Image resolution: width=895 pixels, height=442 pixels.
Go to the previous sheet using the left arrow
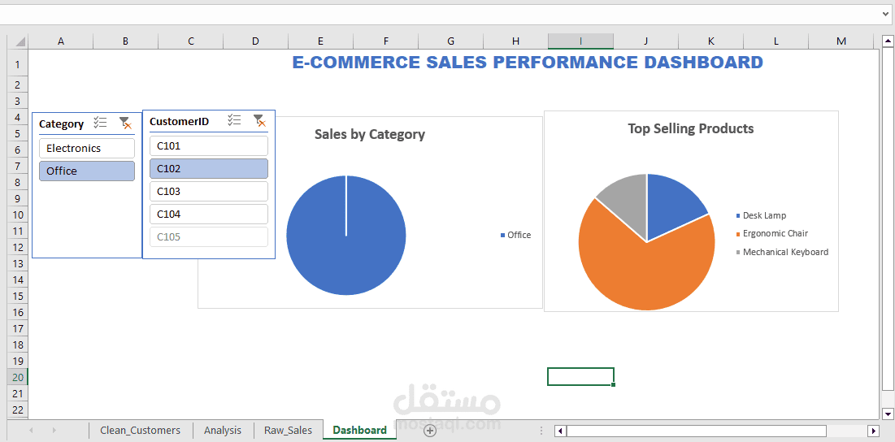click(x=31, y=431)
